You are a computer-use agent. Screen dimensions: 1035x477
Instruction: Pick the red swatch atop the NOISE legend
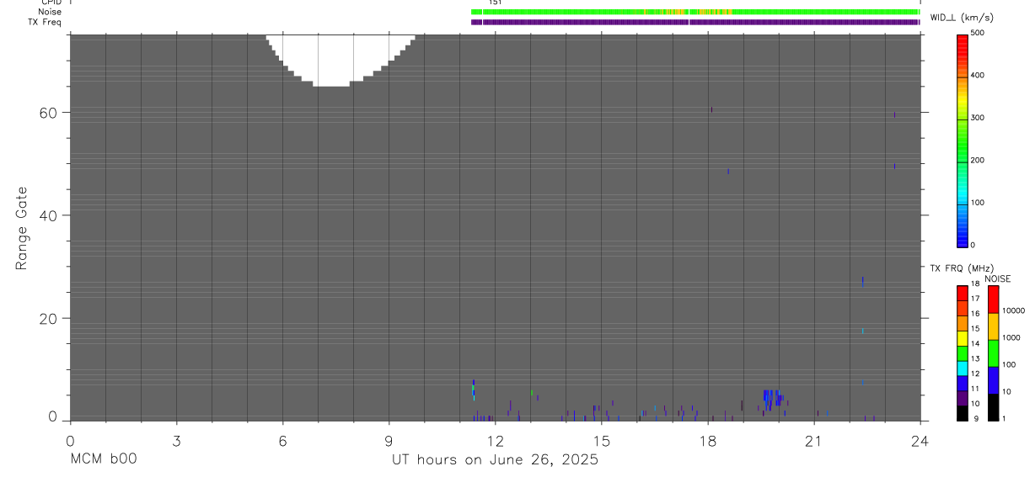tap(994, 299)
